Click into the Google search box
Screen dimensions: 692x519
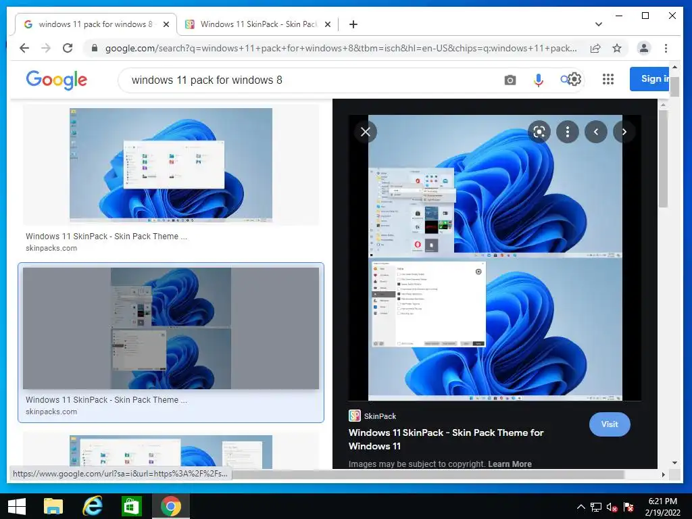(x=309, y=80)
